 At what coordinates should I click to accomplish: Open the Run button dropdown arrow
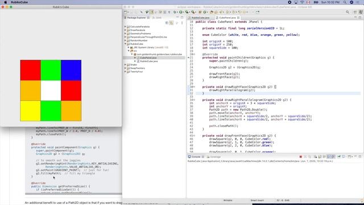184,12
